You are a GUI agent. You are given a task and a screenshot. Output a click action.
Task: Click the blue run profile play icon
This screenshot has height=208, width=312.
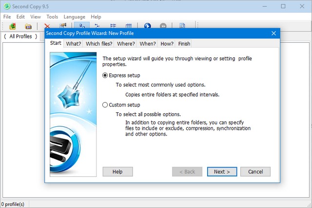coord(147,26)
